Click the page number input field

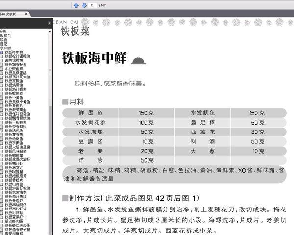pyautogui.click(x=93, y=5)
